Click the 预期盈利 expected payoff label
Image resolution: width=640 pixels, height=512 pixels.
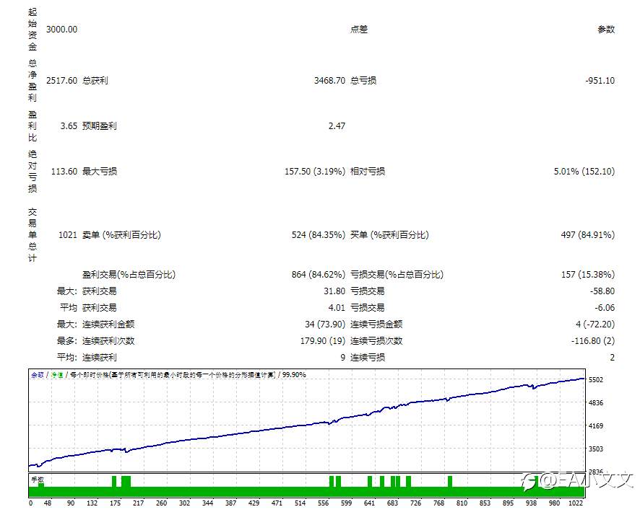100,126
